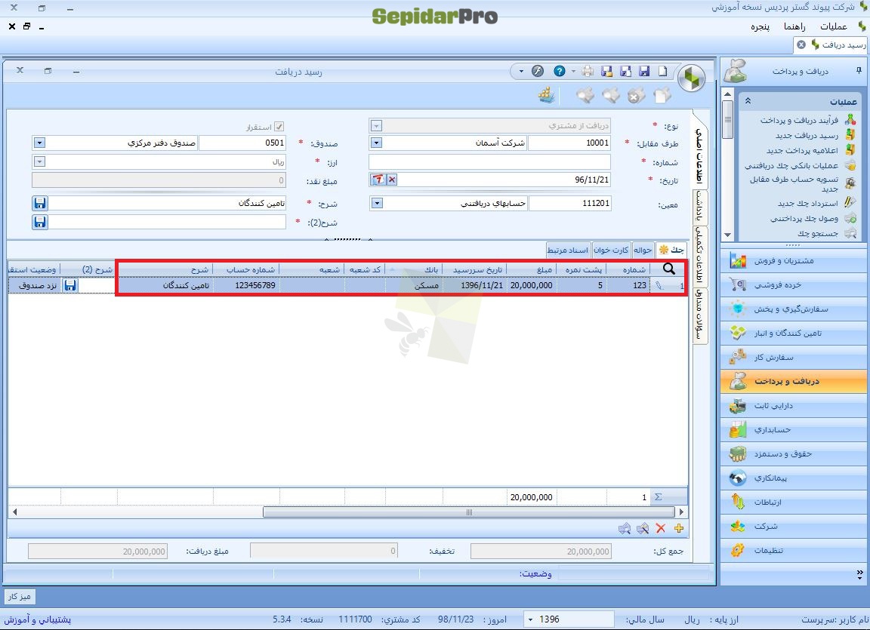Click the pin icon on the دریافت و پرداخت panel header

(859, 70)
